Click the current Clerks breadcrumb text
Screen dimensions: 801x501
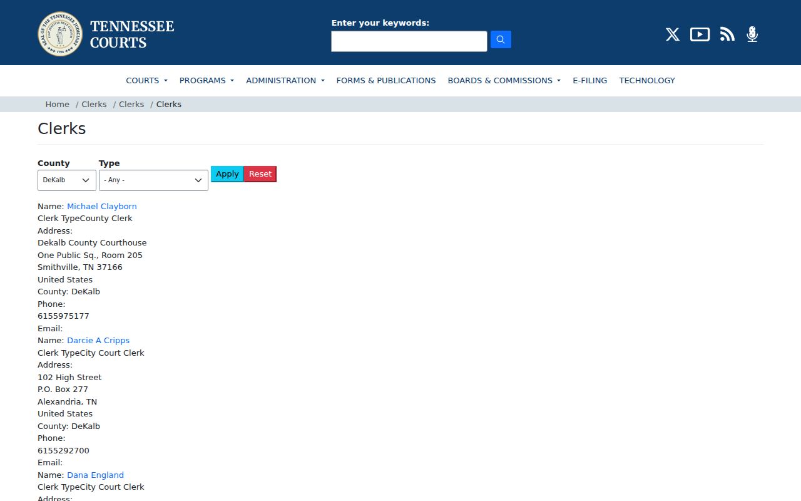point(169,104)
